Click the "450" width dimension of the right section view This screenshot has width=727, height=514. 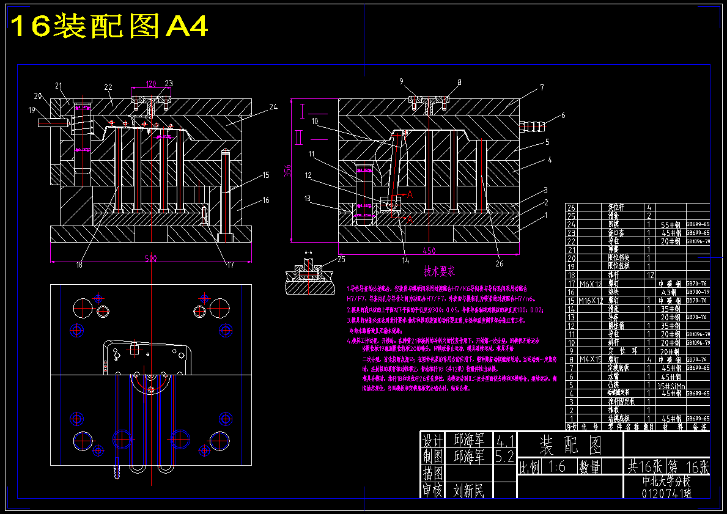click(429, 251)
